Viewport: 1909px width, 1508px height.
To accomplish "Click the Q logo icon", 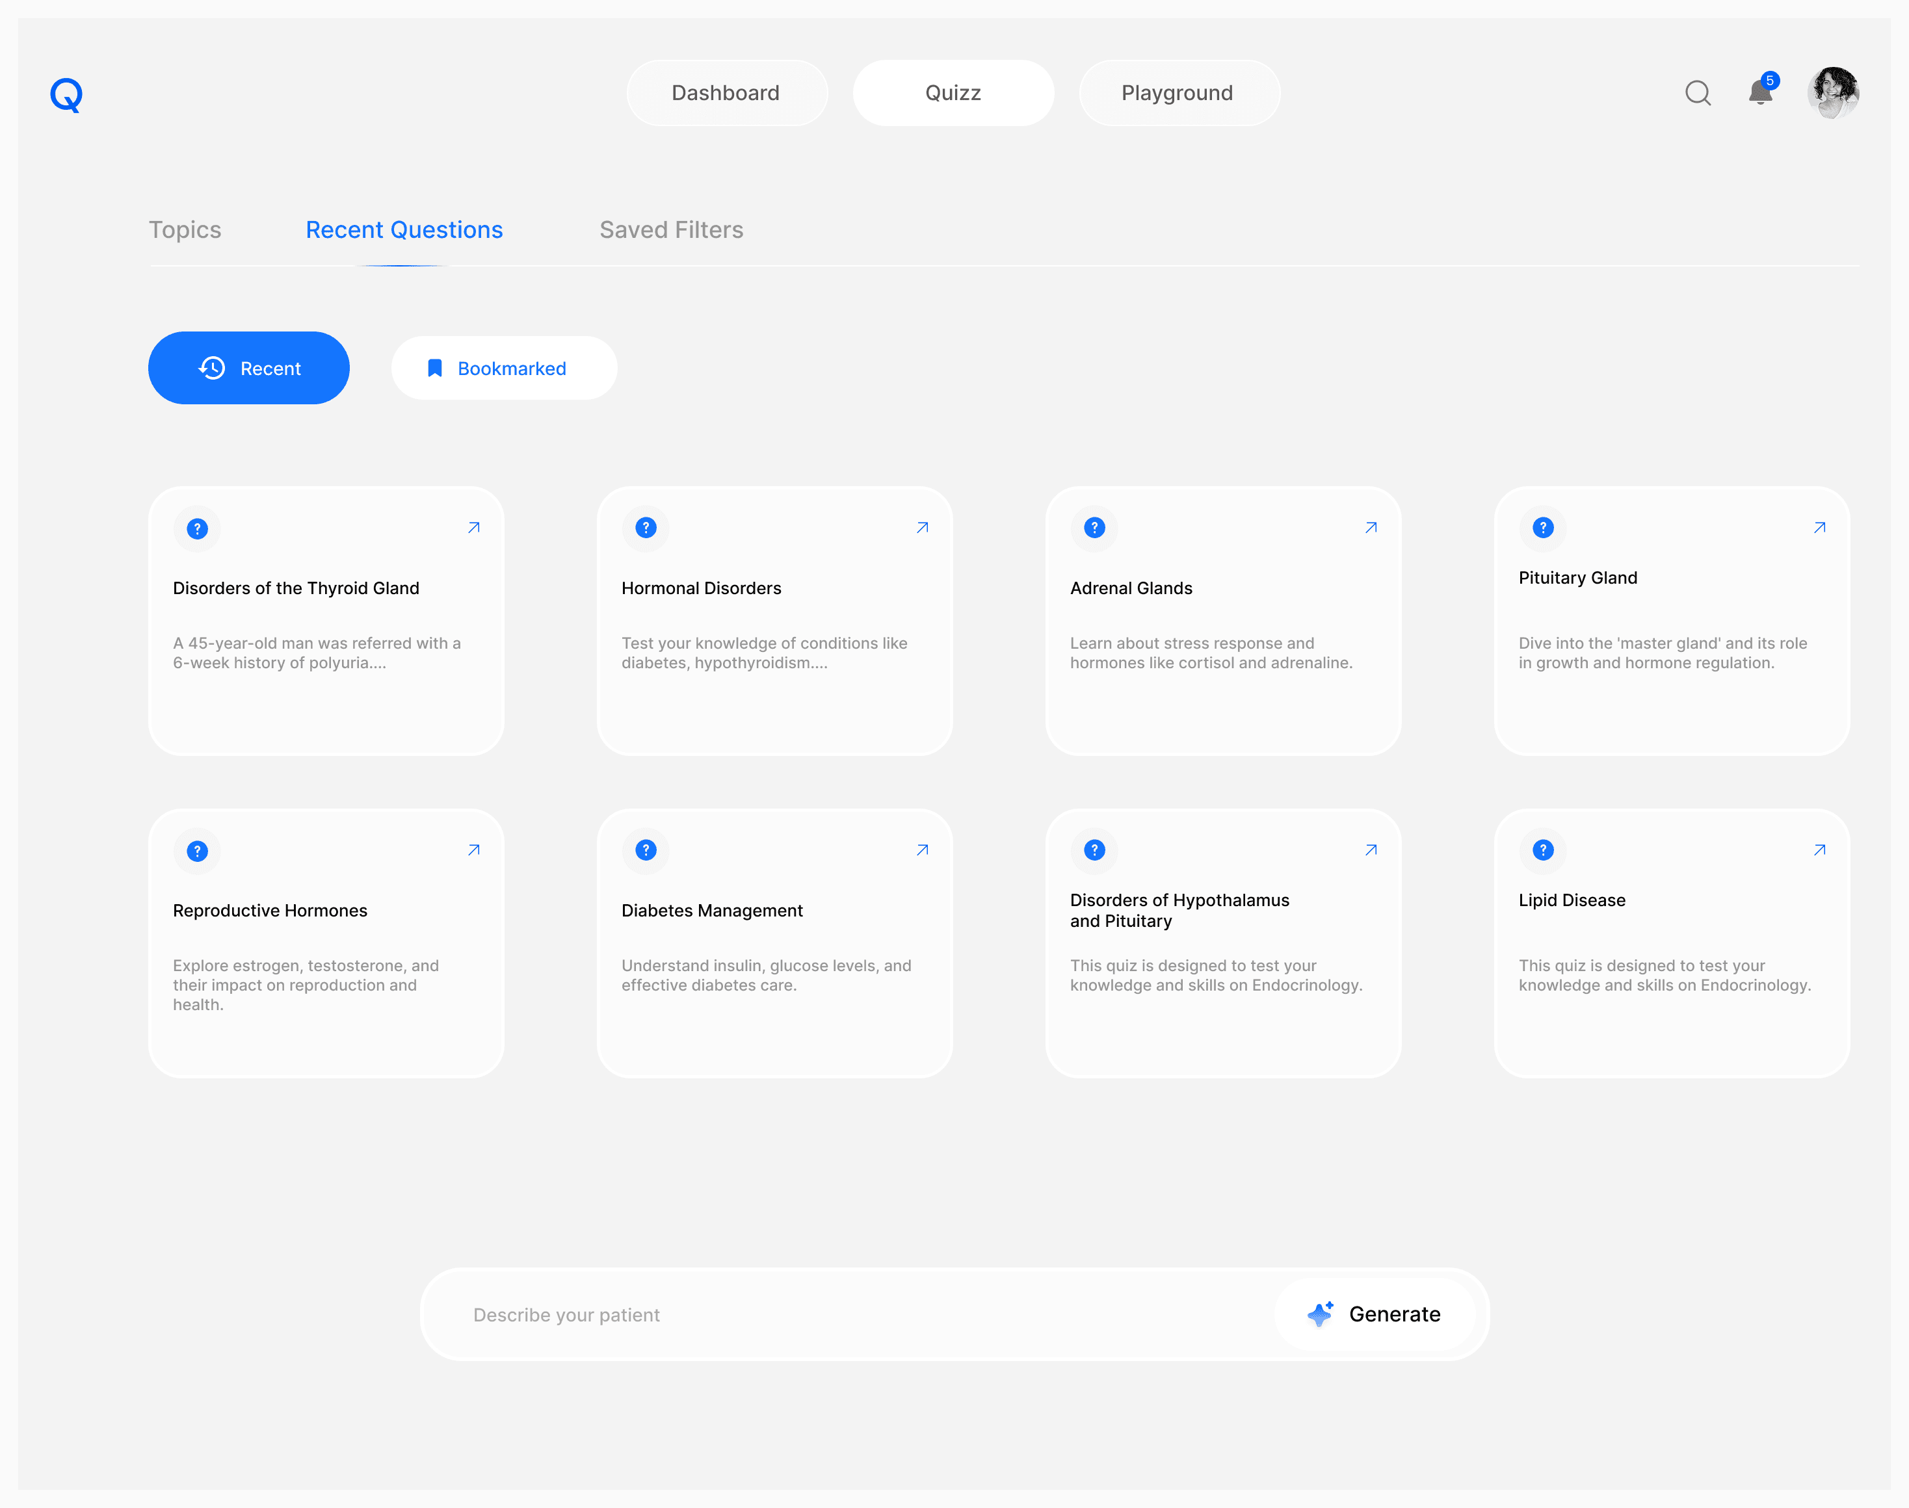I will pos(66,94).
